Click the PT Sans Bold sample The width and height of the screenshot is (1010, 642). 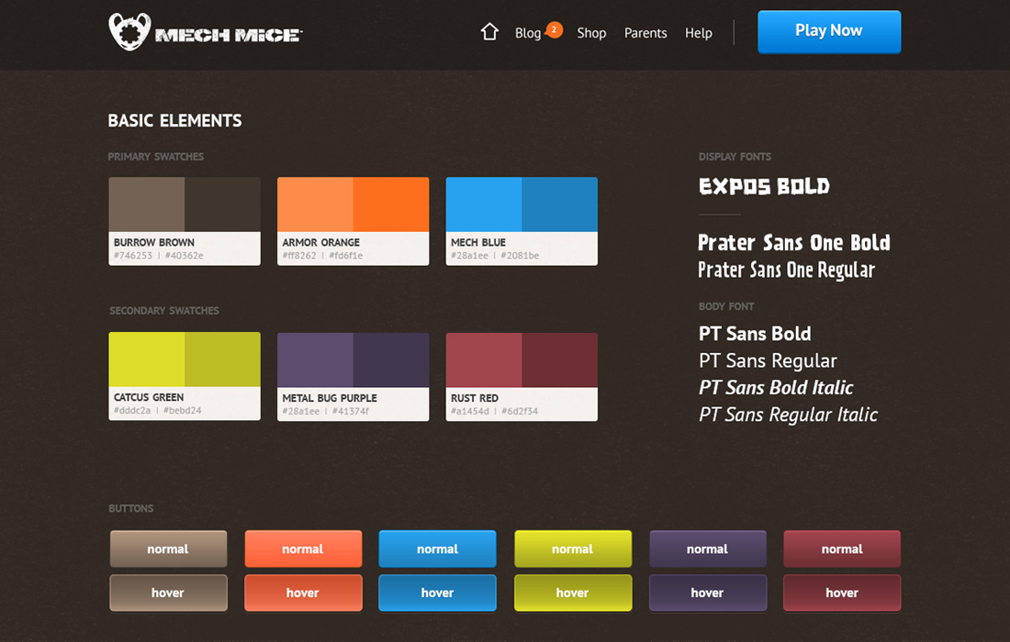(755, 333)
